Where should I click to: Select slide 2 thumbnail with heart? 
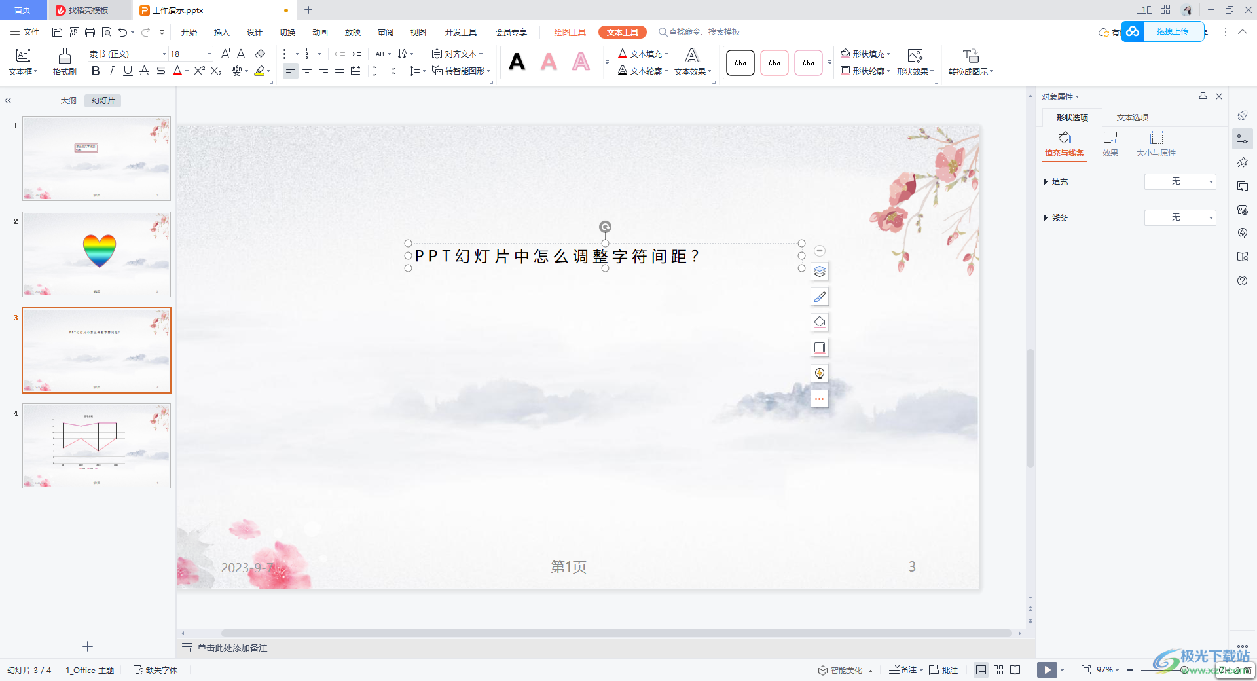pos(96,254)
